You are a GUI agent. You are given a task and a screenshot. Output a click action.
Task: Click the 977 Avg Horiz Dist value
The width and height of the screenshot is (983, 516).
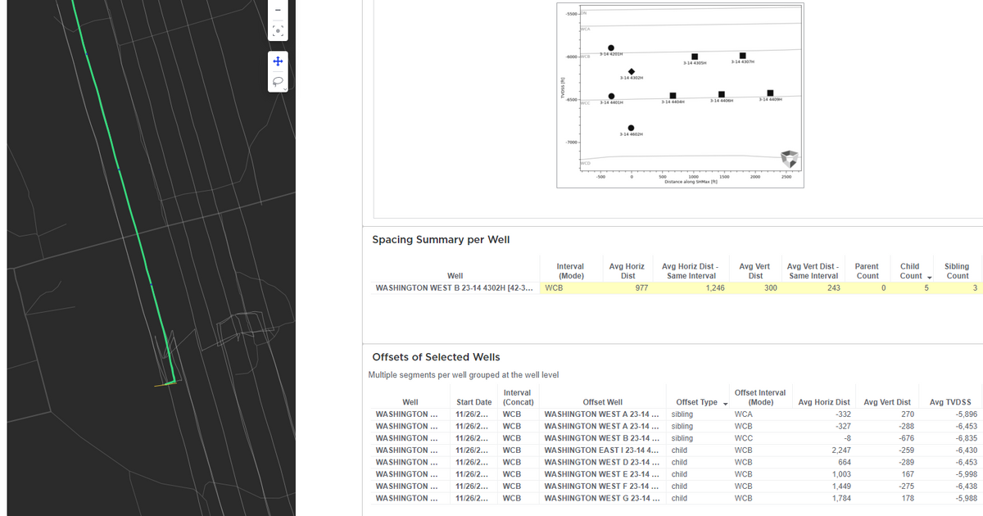click(x=642, y=288)
